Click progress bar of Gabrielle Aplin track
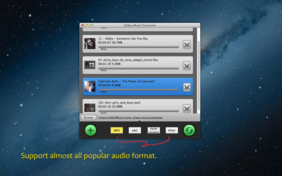 click(139, 90)
